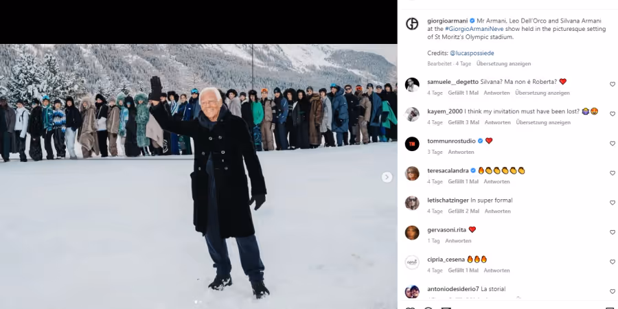This screenshot has height=309, width=618.
Task: Select second carousel dot indicator
Action: pos(201,302)
